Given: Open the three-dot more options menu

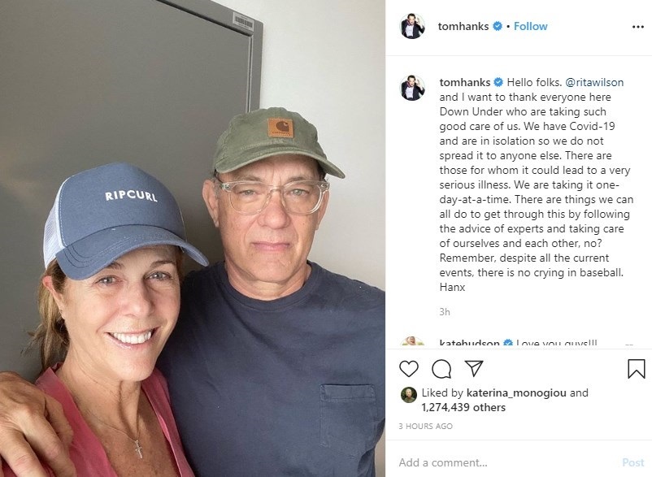Looking at the screenshot, I should click(x=637, y=26).
